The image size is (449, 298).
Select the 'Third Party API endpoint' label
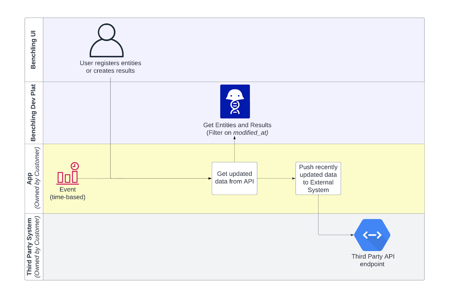pyautogui.click(x=373, y=260)
